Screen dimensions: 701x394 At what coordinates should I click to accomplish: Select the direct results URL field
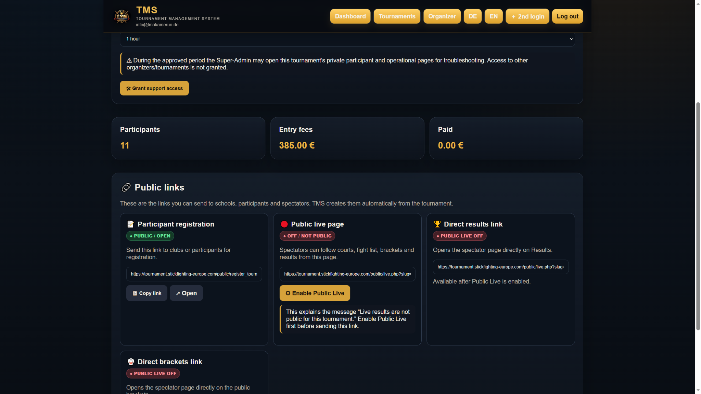pyautogui.click(x=501, y=267)
